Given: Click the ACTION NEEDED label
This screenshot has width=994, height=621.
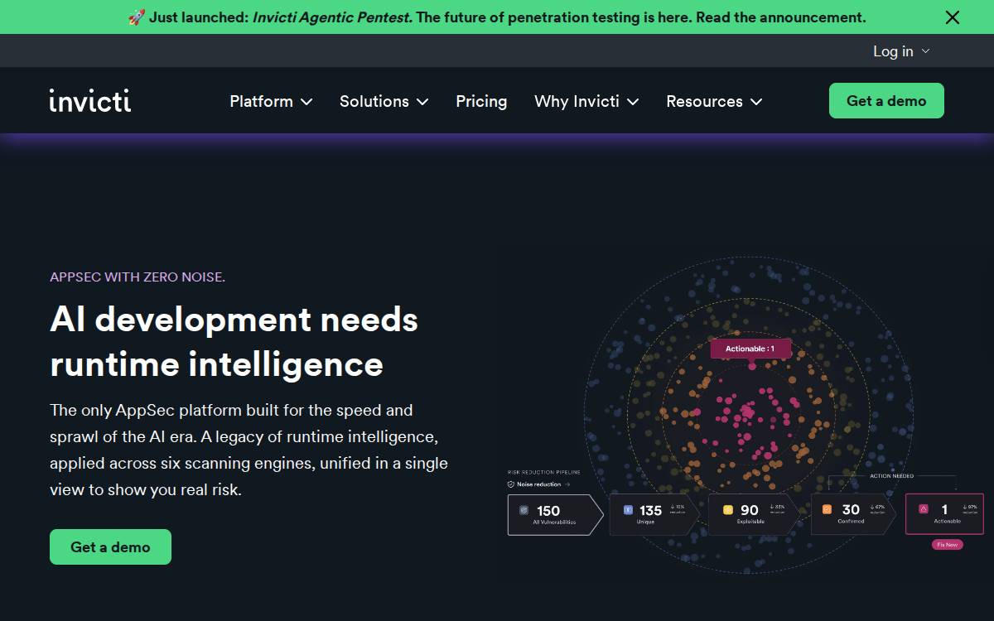Looking at the screenshot, I should [892, 476].
